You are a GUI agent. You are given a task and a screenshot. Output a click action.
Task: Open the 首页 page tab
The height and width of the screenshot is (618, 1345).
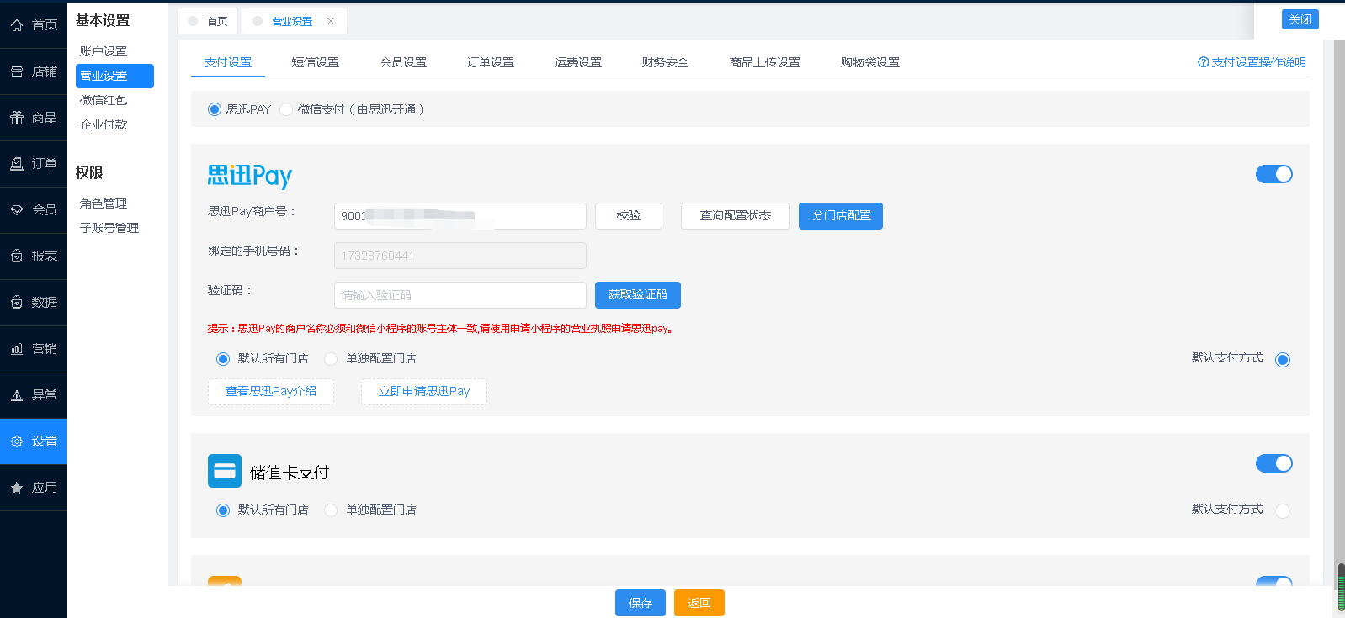click(x=208, y=21)
